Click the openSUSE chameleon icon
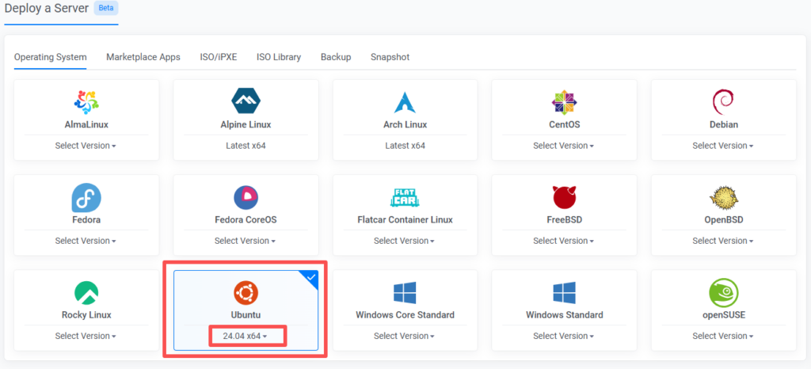 (x=723, y=292)
